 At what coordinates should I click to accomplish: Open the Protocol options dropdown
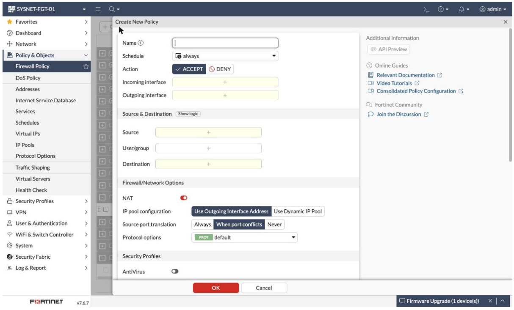(x=245, y=238)
